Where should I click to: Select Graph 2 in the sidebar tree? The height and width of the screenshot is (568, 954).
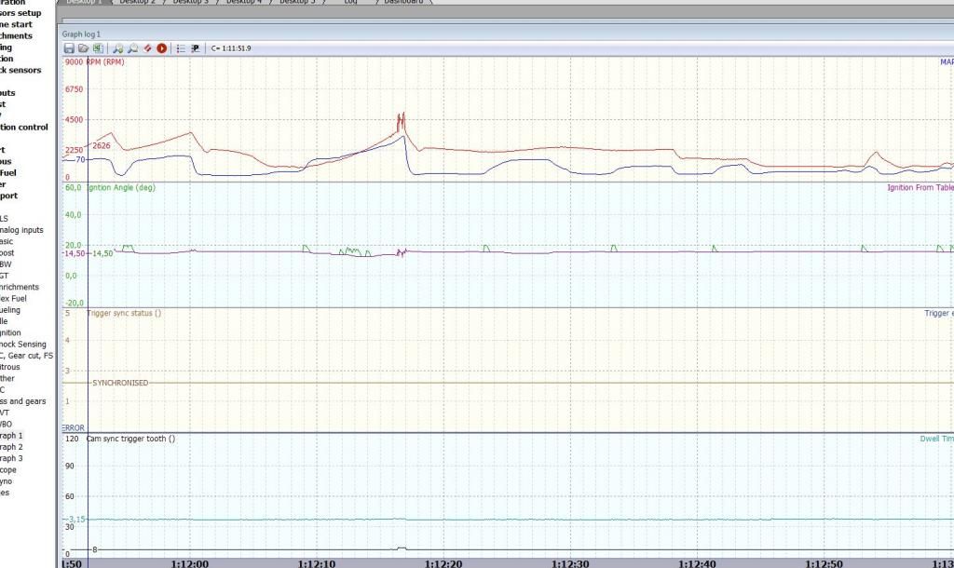11,447
